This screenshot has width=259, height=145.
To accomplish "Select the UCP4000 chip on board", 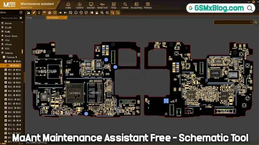I will [x=75, y=93].
